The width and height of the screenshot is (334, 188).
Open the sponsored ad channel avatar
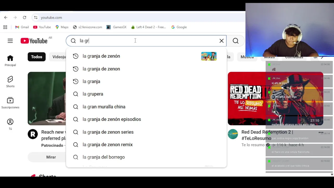coord(33,134)
